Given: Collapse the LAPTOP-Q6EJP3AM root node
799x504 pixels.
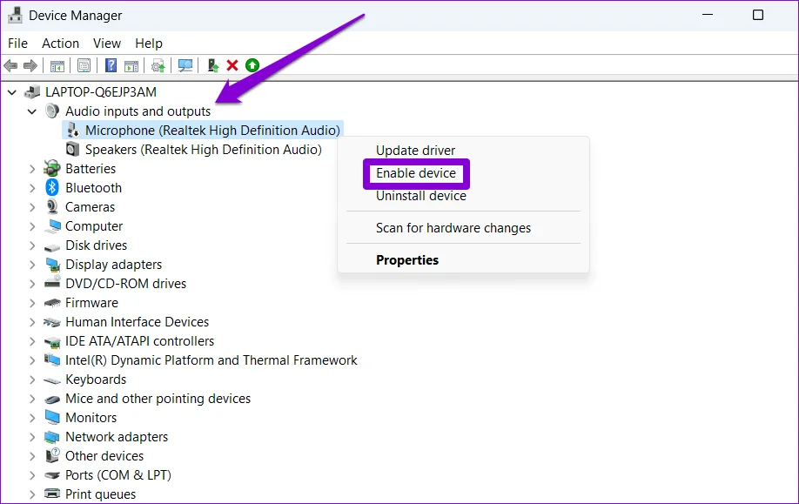Looking at the screenshot, I should [12, 92].
